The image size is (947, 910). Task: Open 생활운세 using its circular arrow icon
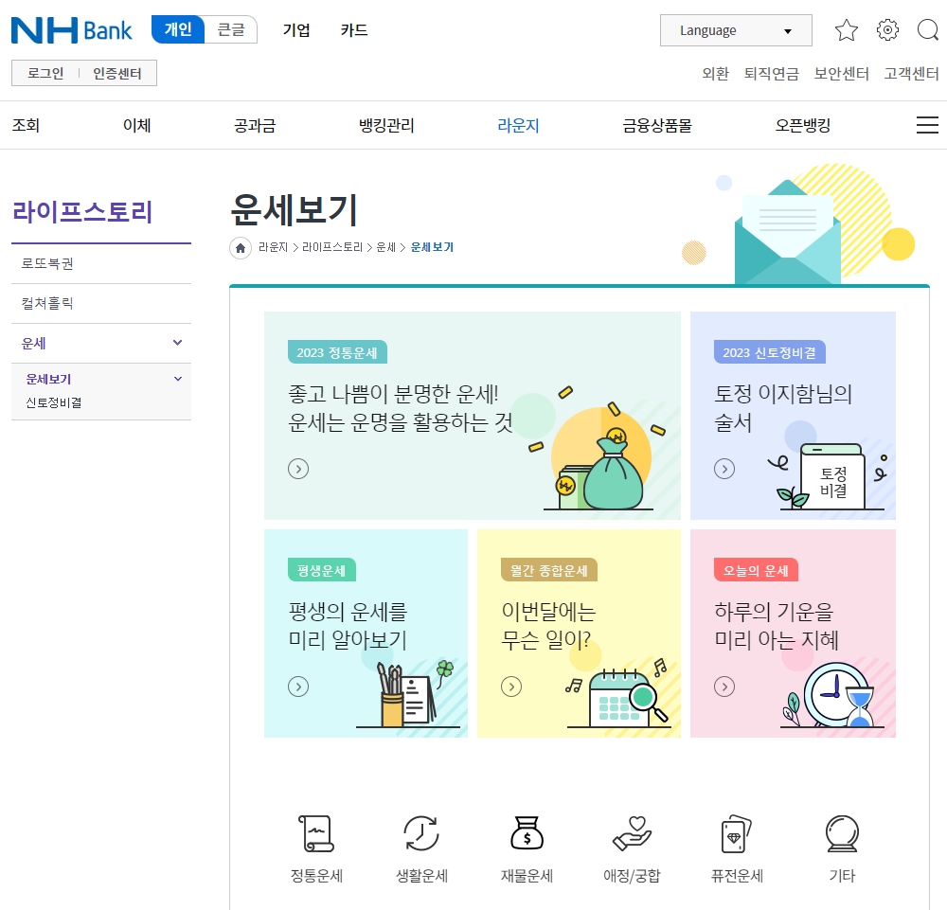421,832
